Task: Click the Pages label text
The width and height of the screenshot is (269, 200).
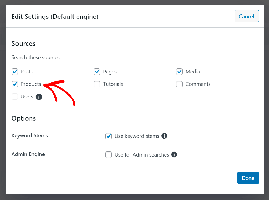Action: tap(110, 72)
